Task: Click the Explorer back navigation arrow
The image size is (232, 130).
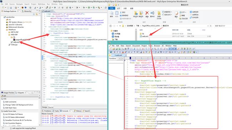Action: pyautogui.click(x=111, y=26)
